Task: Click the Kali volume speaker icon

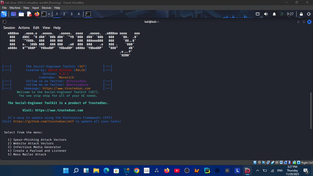Action: coord(266,14)
